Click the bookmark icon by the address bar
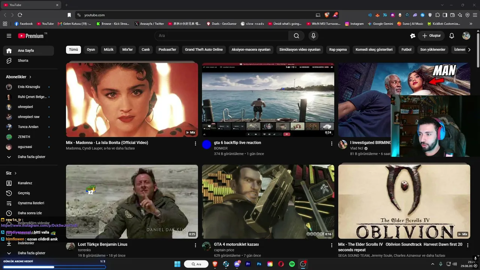 click(x=69, y=15)
